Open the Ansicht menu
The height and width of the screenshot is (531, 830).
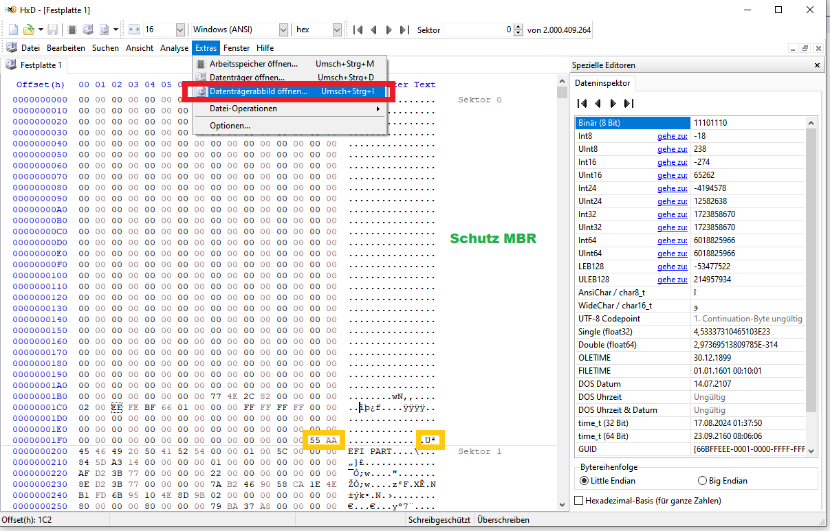[x=140, y=48]
